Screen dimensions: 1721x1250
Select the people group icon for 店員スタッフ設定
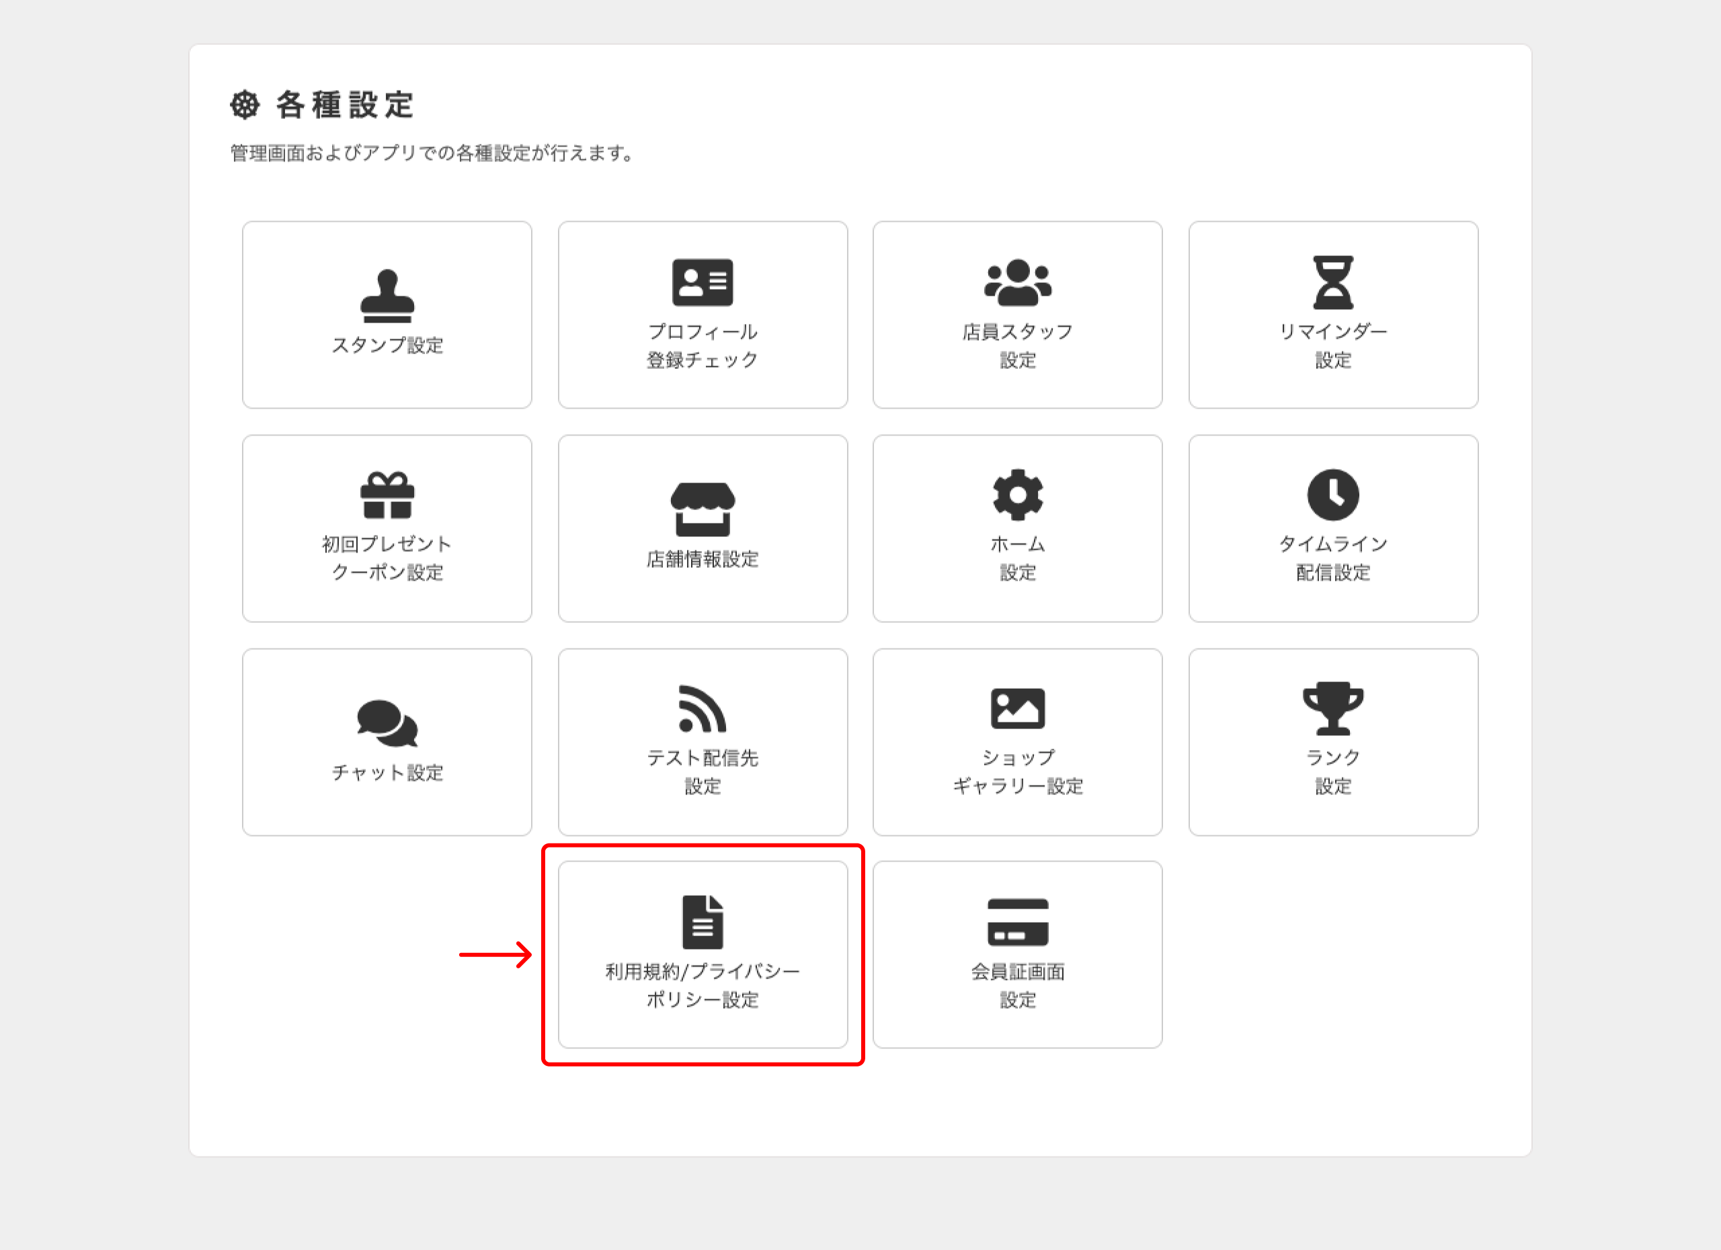[x=1018, y=282]
